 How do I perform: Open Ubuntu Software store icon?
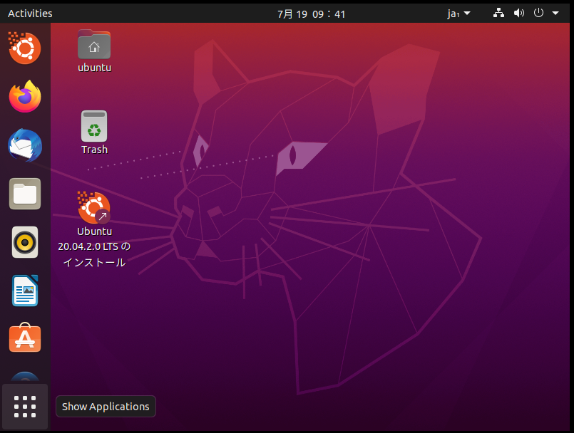(x=25, y=338)
